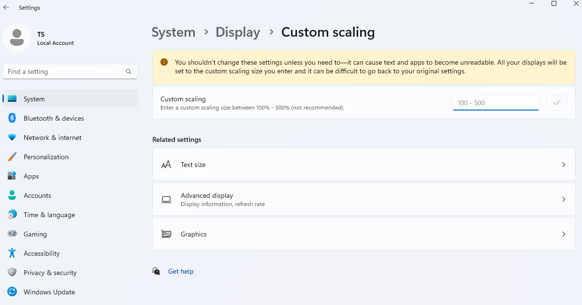This screenshot has width=582, height=305.
Task: Click the Find a setting search box
Action: click(x=65, y=71)
